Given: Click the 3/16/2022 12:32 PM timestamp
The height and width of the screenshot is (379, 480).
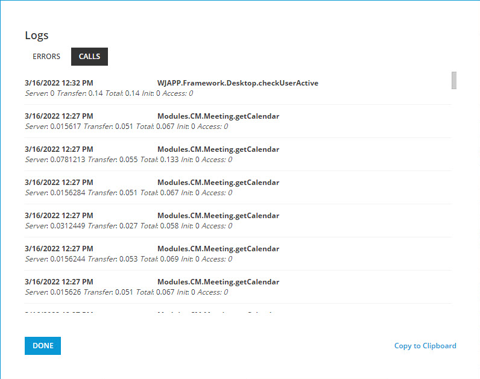Looking at the screenshot, I should [58, 83].
